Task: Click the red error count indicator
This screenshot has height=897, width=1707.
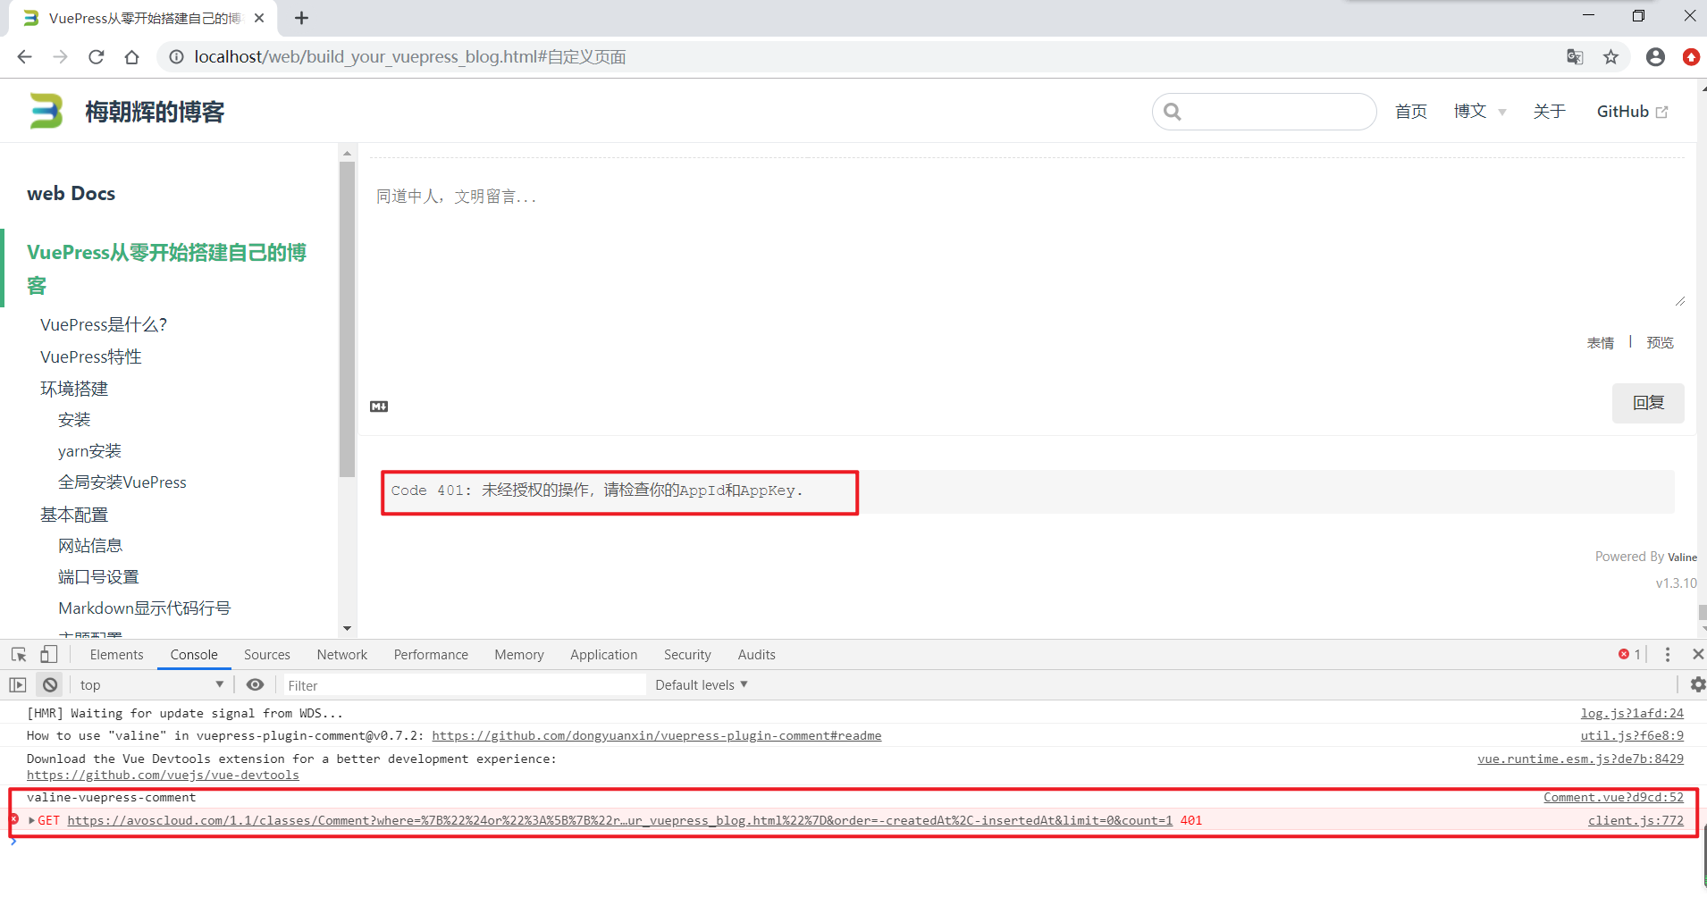Action: pyautogui.click(x=1629, y=655)
